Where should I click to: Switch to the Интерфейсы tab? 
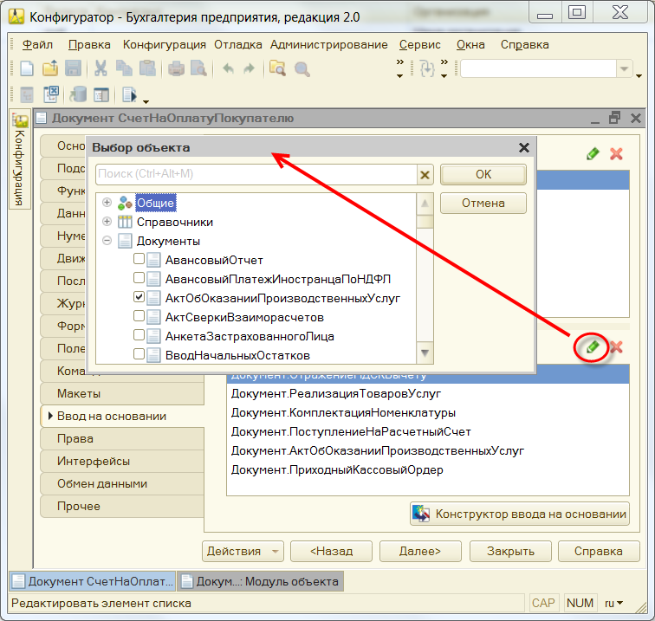pyautogui.click(x=122, y=461)
